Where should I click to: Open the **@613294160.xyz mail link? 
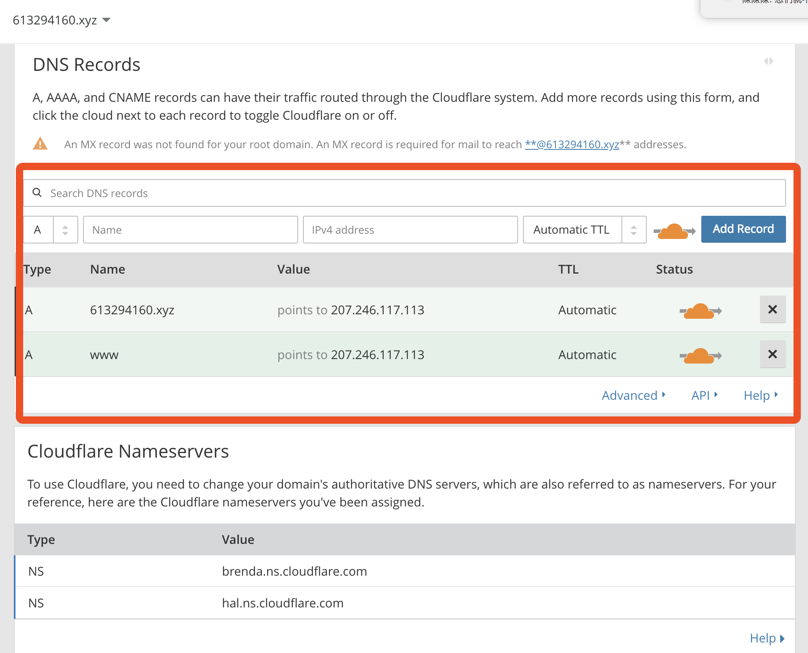click(572, 144)
